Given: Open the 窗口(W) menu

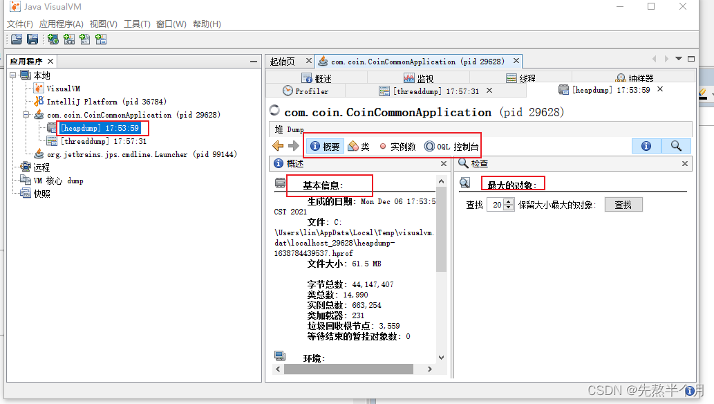Looking at the screenshot, I should coord(171,24).
